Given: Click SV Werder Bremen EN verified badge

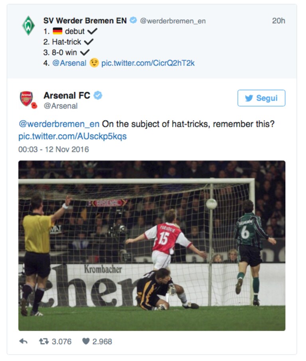Looking at the screenshot, I should click(133, 20).
